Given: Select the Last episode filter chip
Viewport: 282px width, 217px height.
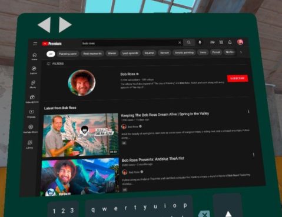Looking at the screenshot, I should coord(130,53).
